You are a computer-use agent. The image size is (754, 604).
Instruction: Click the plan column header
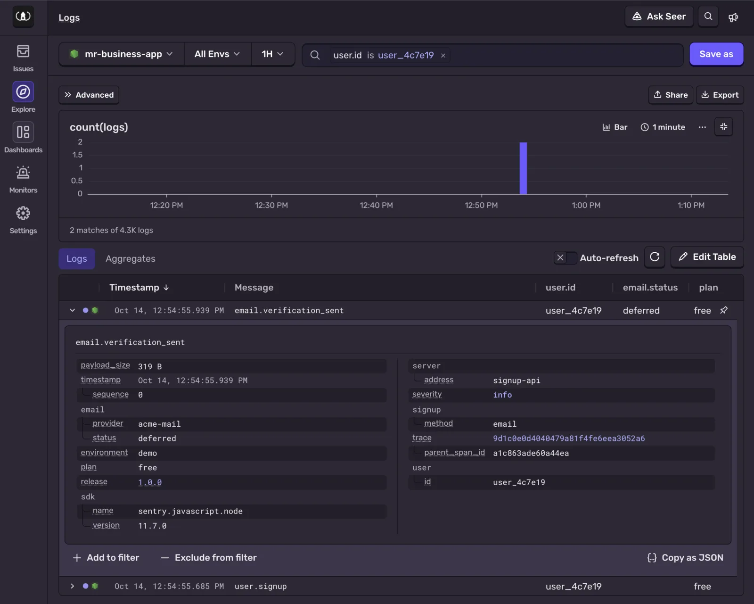coord(708,288)
